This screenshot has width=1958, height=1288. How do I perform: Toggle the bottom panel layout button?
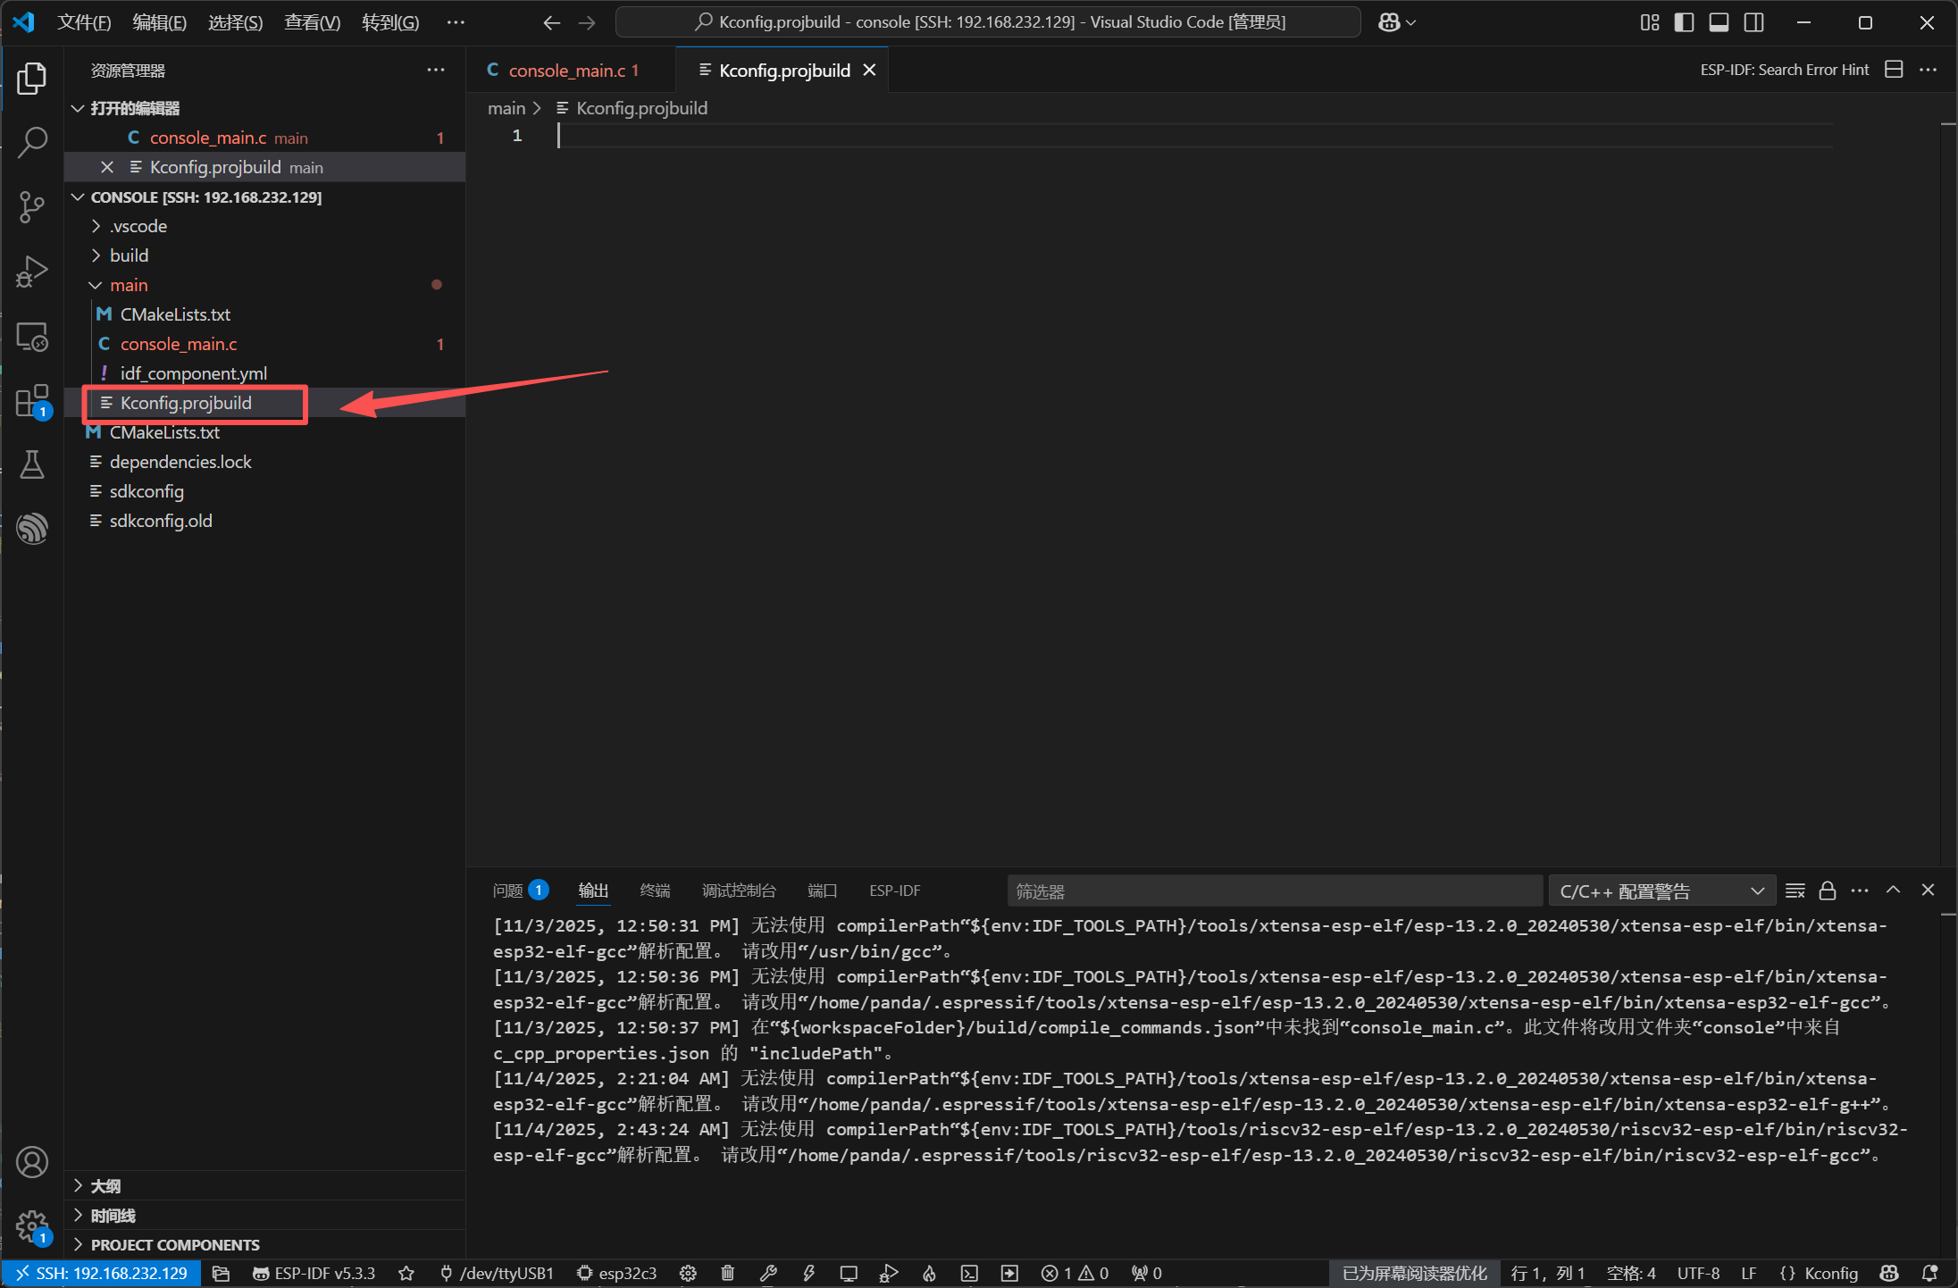[x=1719, y=22]
